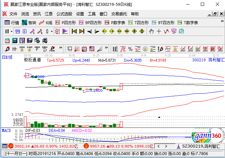The image size is (225, 158).
Task: Open the 工具 menu
Action: [92, 14]
